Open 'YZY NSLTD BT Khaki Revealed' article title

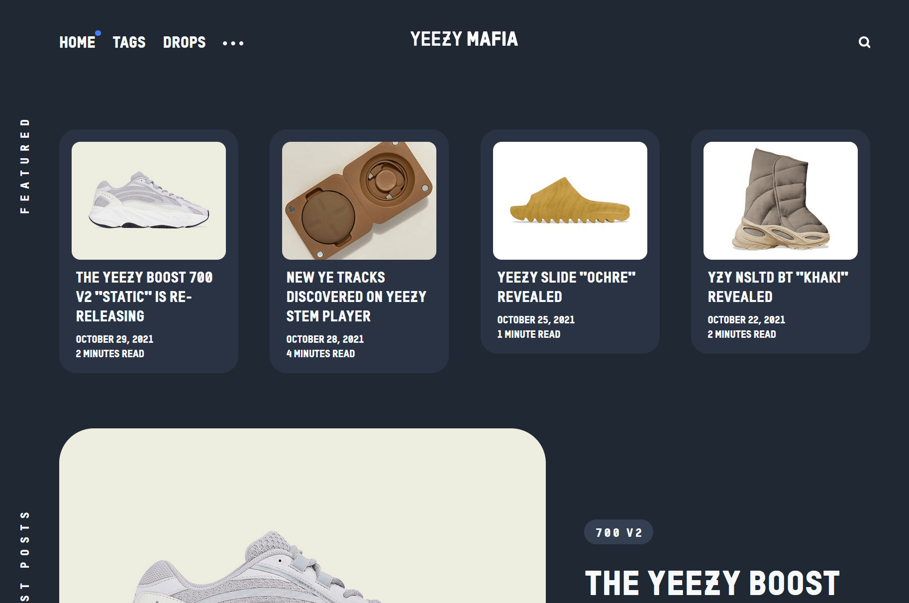click(778, 287)
